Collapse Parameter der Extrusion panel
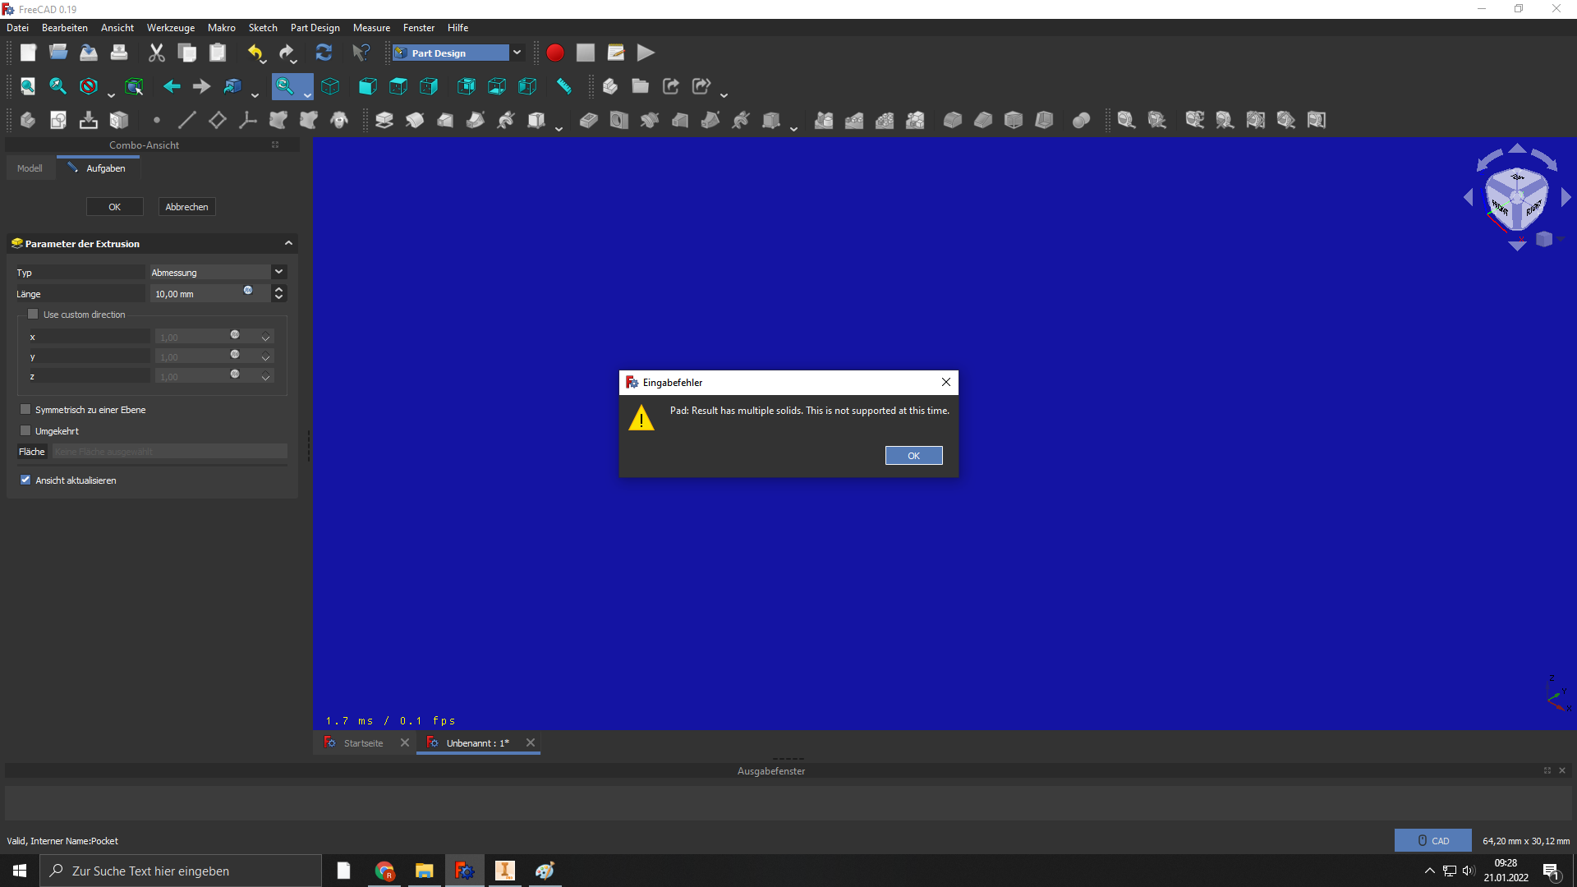This screenshot has height=887, width=1577. click(288, 243)
